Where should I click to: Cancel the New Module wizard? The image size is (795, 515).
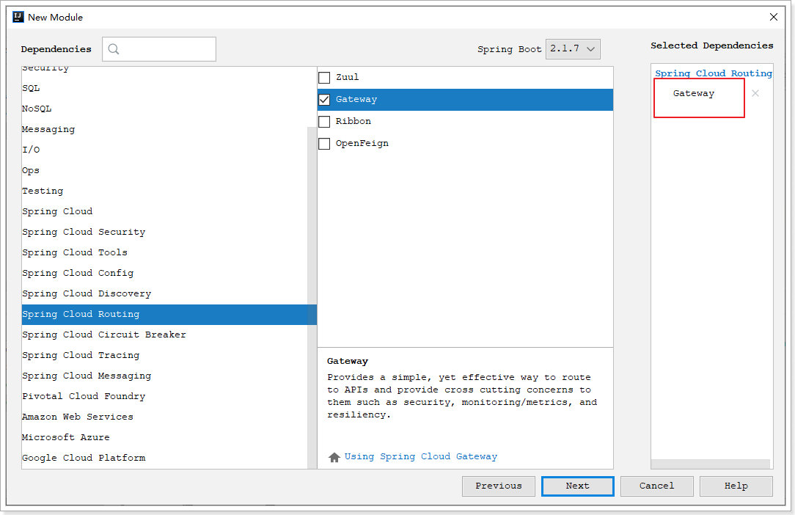(x=656, y=486)
